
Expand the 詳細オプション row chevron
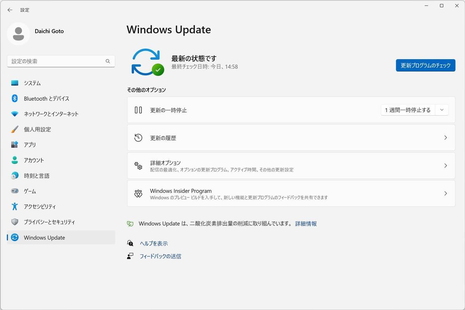point(446,165)
